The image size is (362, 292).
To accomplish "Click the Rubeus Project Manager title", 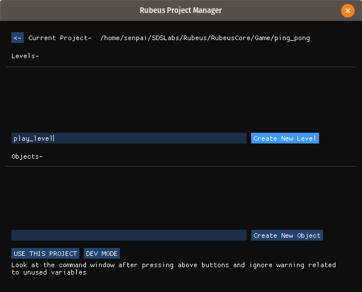I will click(x=181, y=10).
